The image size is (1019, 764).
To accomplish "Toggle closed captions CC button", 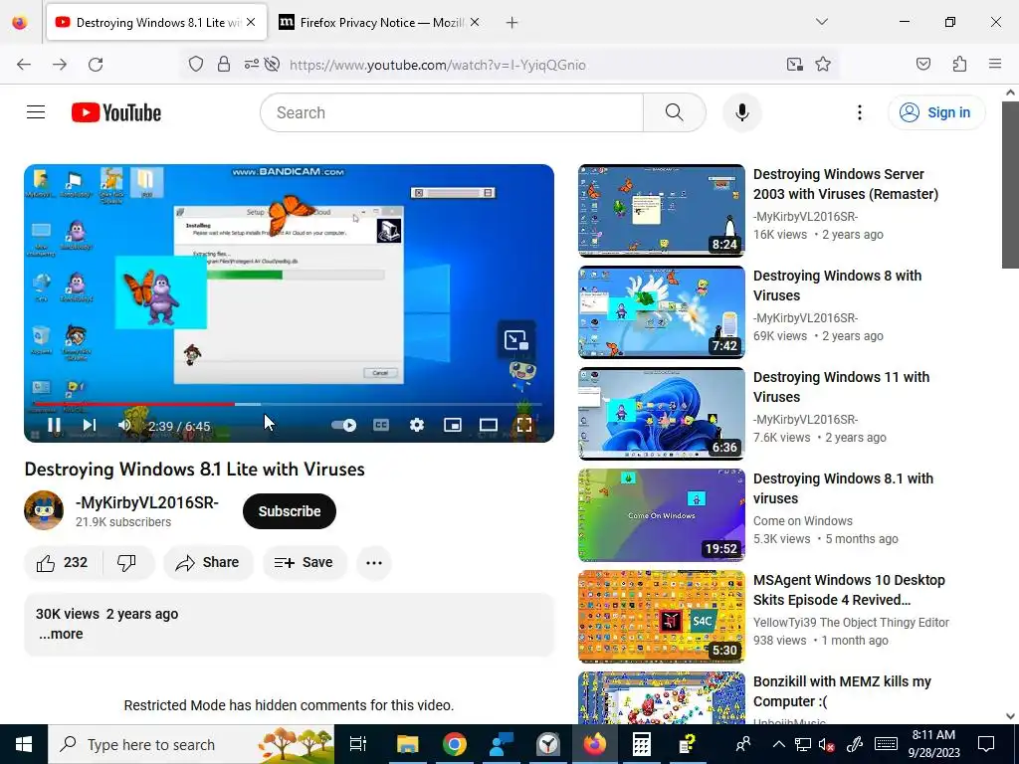I will (x=381, y=425).
